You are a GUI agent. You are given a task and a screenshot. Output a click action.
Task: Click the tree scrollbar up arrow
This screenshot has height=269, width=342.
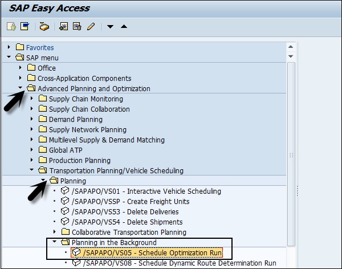click(x=291, y=47)
